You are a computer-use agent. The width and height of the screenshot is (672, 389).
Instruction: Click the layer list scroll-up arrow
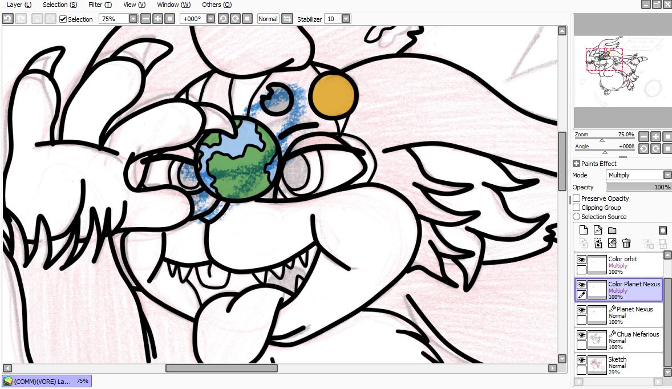click(x=667, y=256)
